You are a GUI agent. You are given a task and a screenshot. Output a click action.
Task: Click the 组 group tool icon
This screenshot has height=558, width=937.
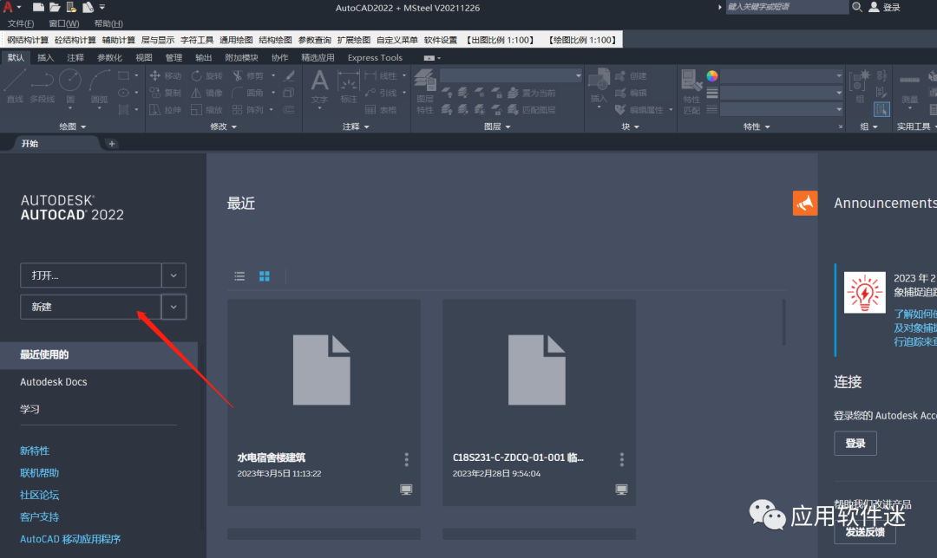tap(861, 88)
